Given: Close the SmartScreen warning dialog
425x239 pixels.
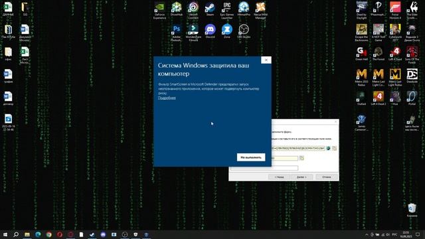Looking at the screenshot, I should tap(266, 60).
